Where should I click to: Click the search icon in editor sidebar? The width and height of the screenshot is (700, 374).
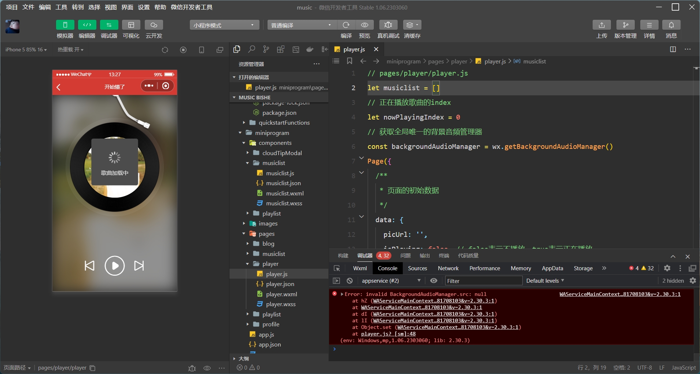pos(251,49)
